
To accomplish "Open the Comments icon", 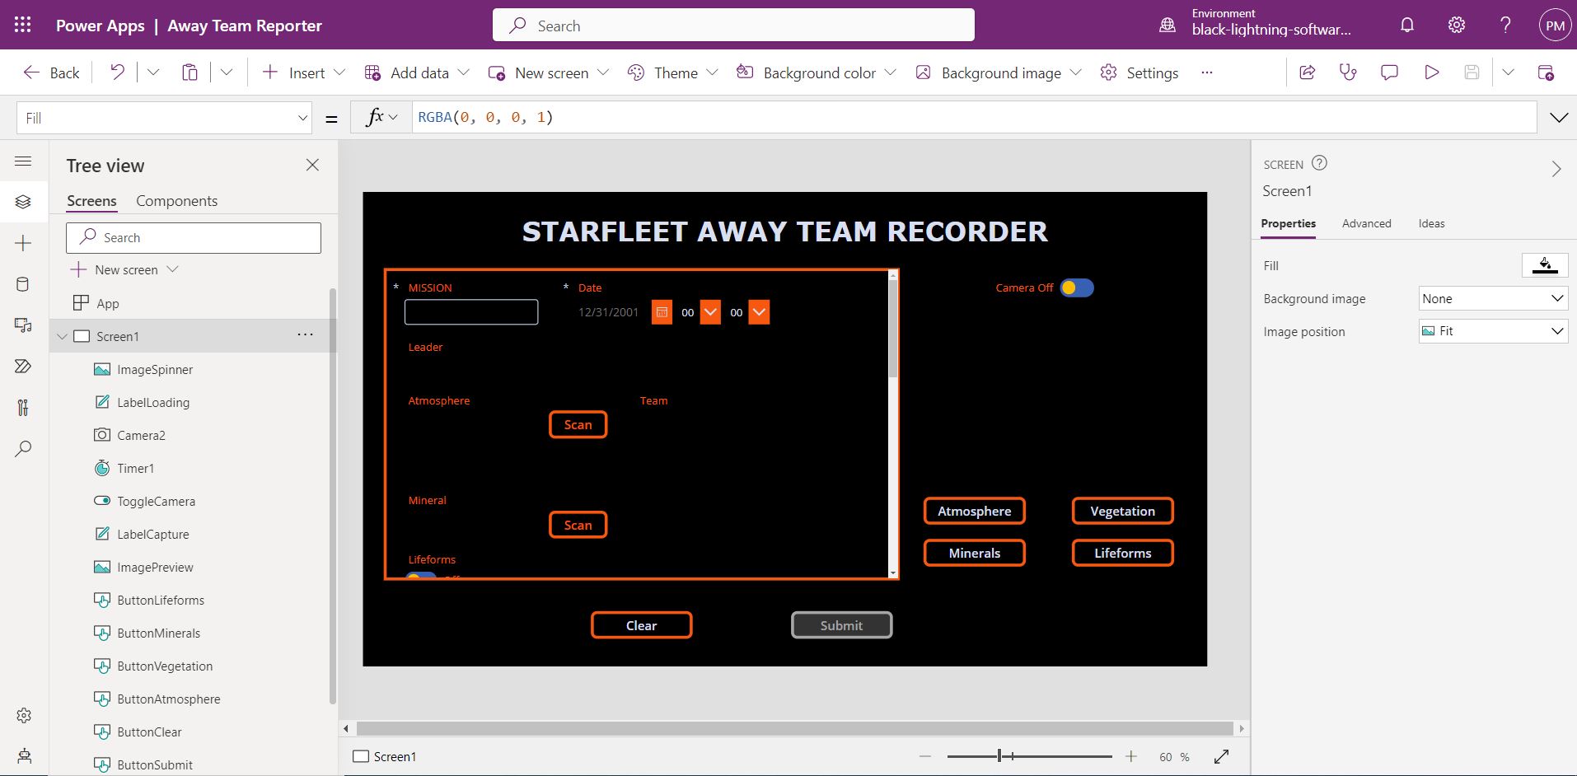I will click(x=1389, y=72).
